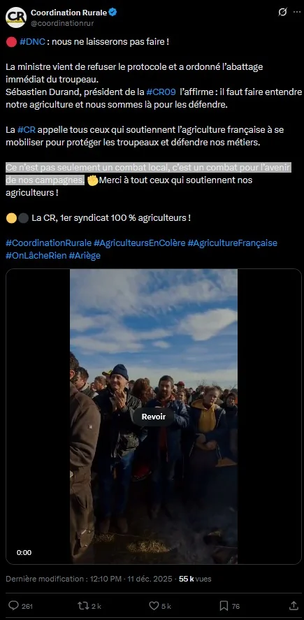
Task: Click the Grok icon near the post header
Action: pyautogui.click(x=282, y=13)
